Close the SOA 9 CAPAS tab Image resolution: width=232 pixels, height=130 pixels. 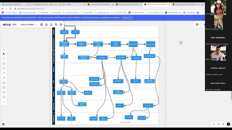pos(169,5)
